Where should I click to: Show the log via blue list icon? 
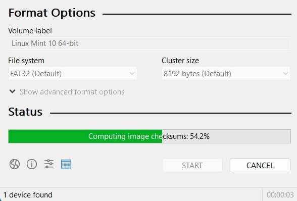tap(66, 164)
